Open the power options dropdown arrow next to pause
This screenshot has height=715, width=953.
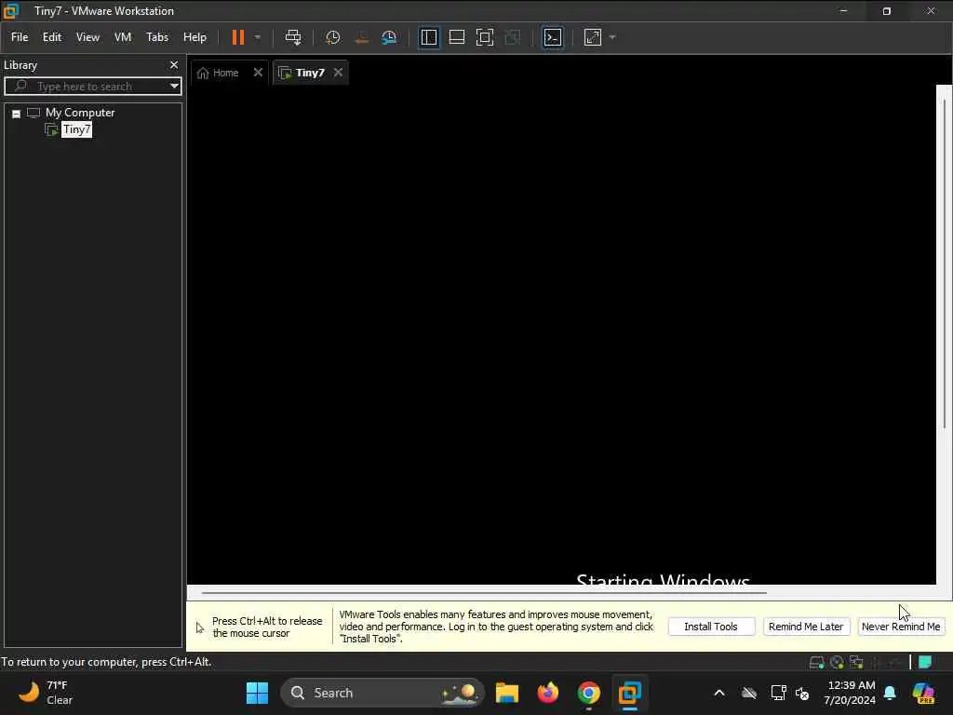[258, 37]
